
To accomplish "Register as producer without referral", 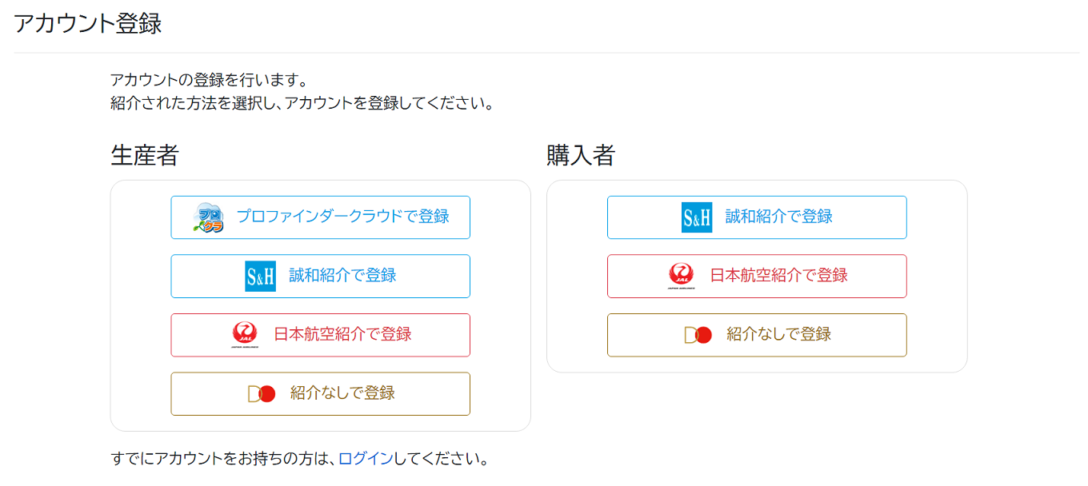I will point(320,393).
